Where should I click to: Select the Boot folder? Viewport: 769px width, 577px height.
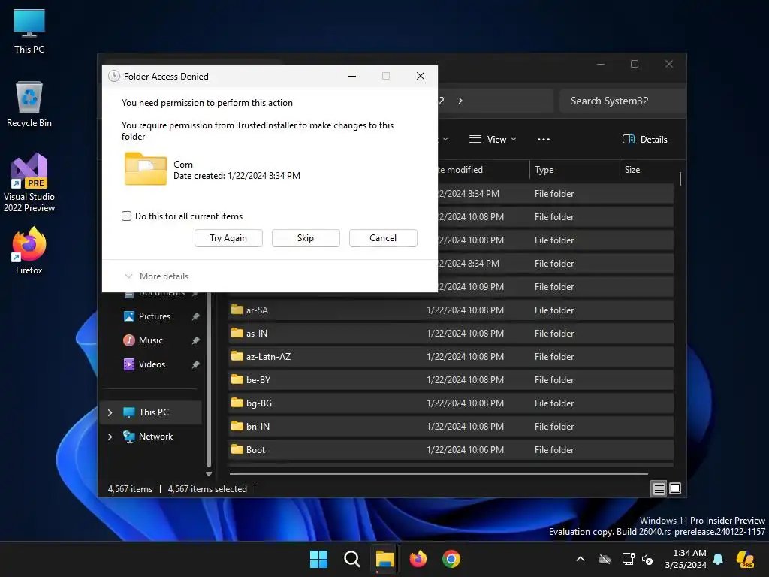(x=451, y=450)
